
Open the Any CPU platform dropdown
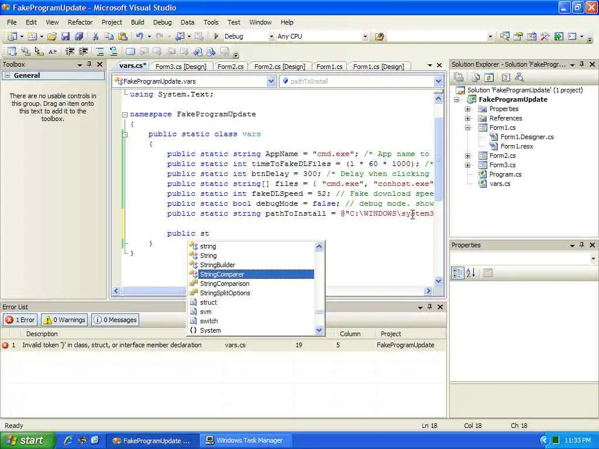pyautogui.click(x=365, y=37)
